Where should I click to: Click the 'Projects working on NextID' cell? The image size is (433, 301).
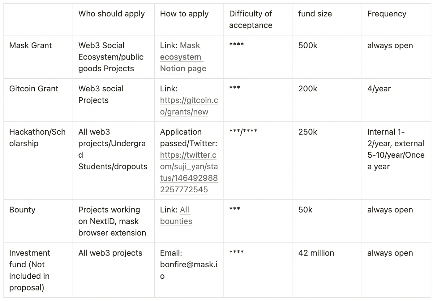click(112, 221)
